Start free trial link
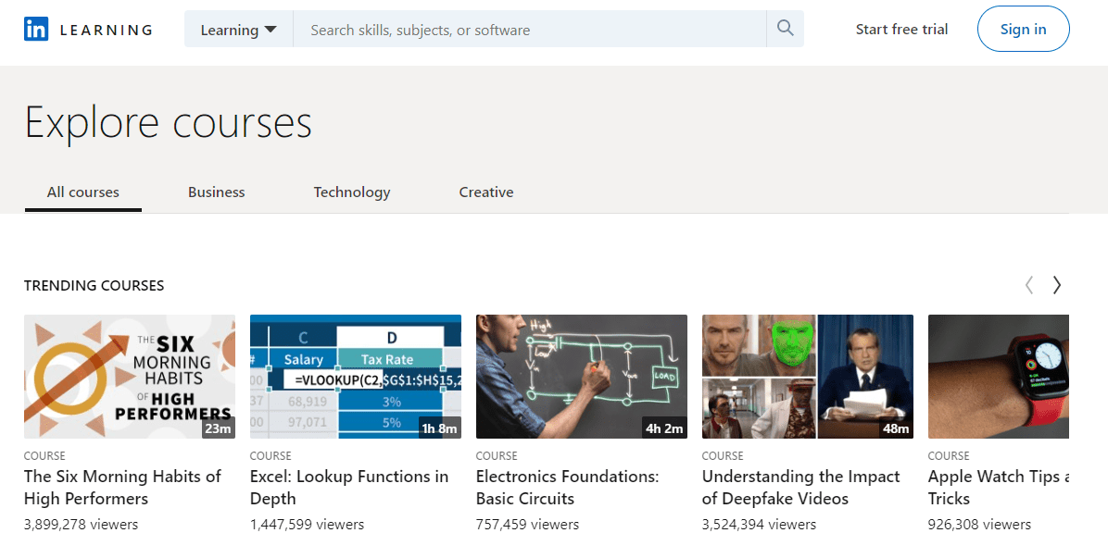Image resolution: width=1108 pixels, height=558 pixels. 901,30
